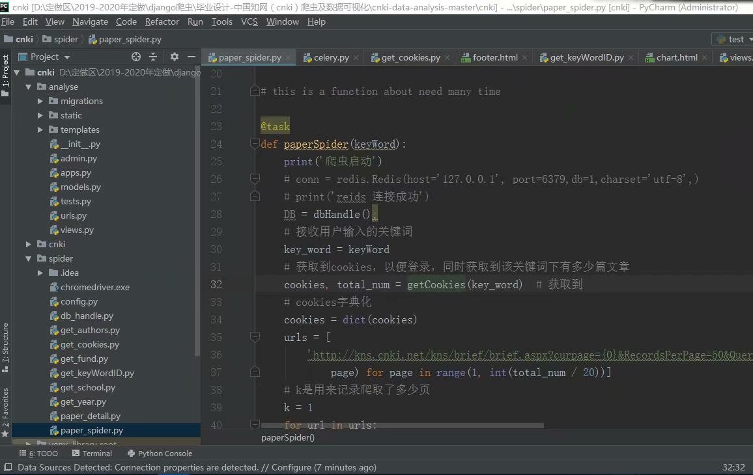Hide the Project panel with the minimize icon
Screen dimensions: 753x475
coord(192,57)
